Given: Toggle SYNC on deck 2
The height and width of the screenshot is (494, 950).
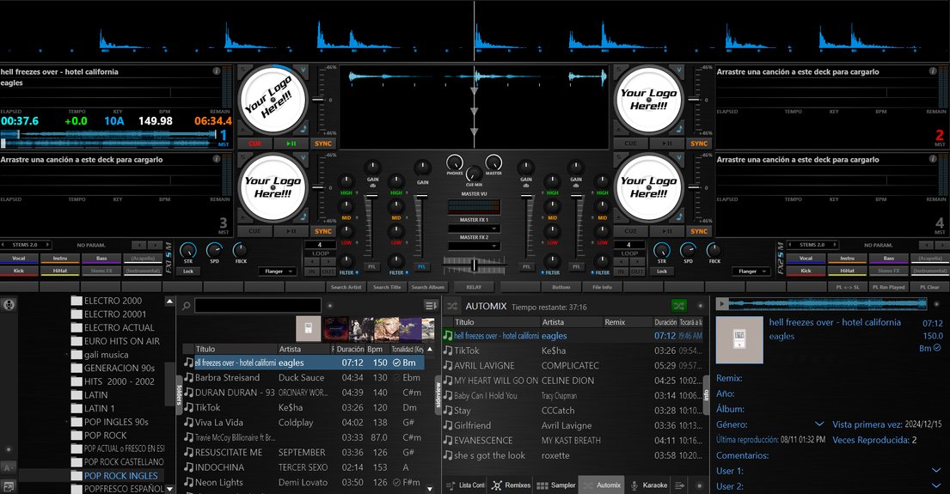Looking at the screenshot, I should click(699, 143).
